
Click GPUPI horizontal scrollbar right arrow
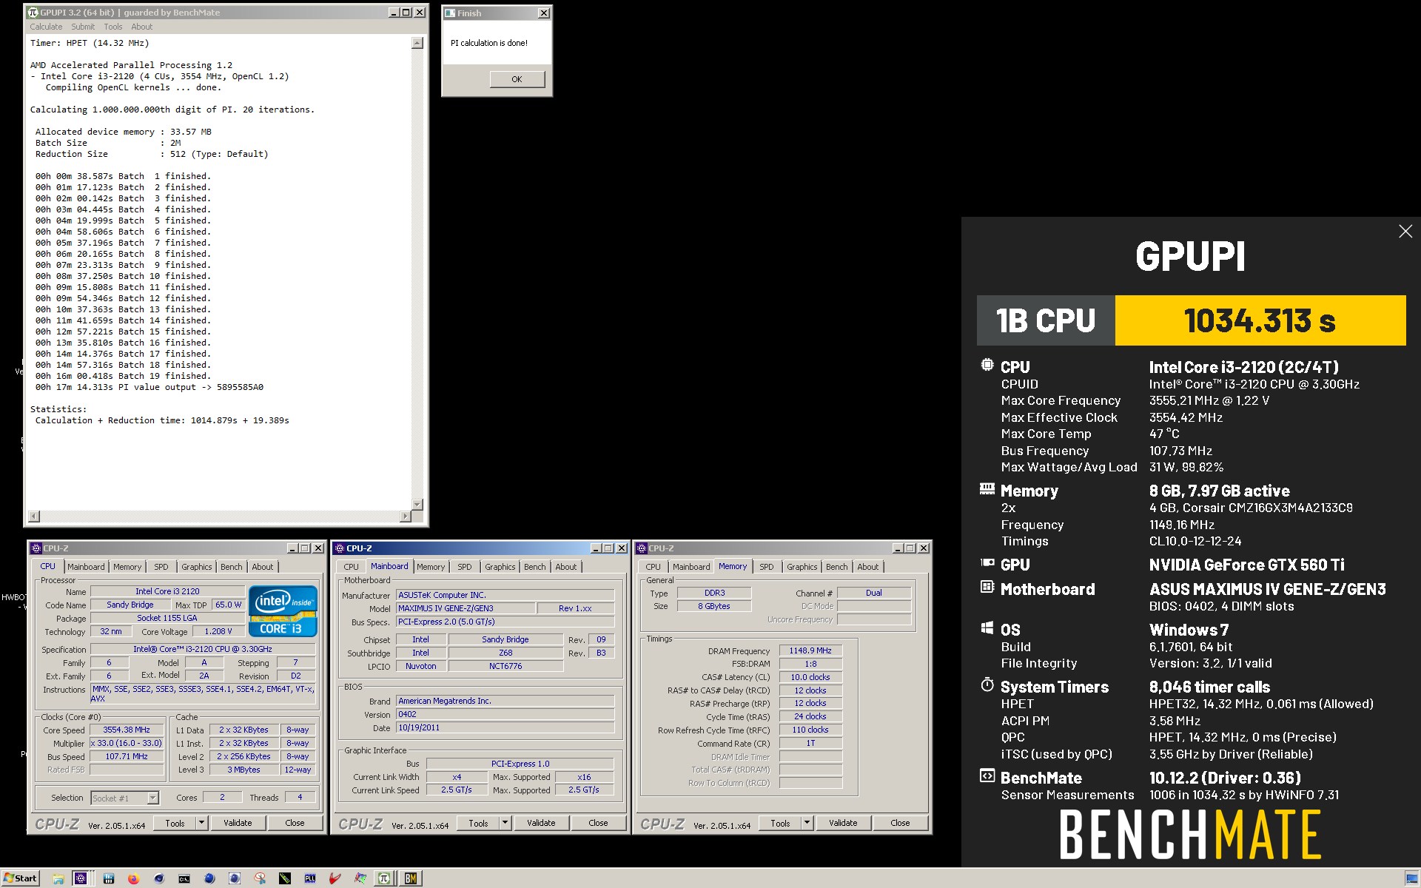405,516
